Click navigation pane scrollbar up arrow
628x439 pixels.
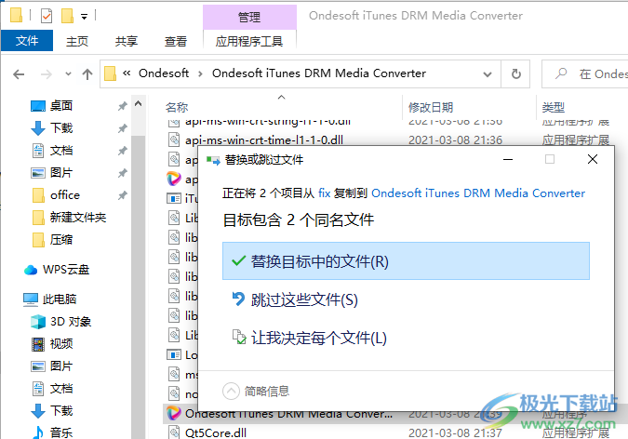(x=139, y=104)
